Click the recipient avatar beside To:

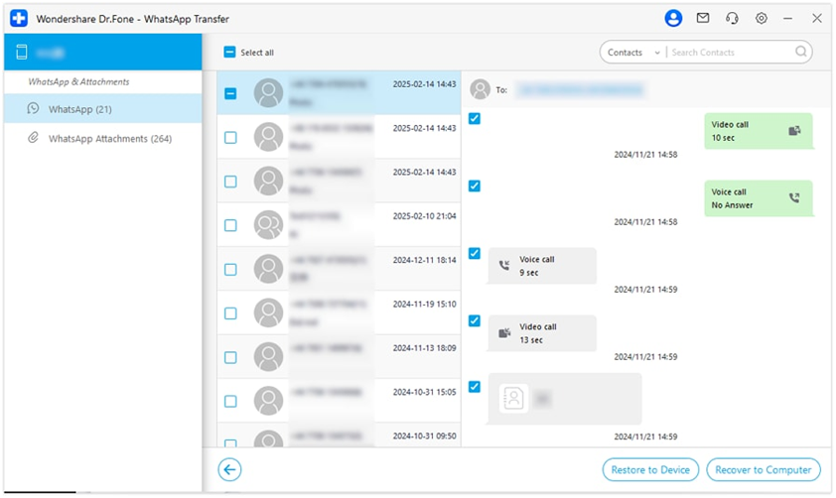(480, 89)
